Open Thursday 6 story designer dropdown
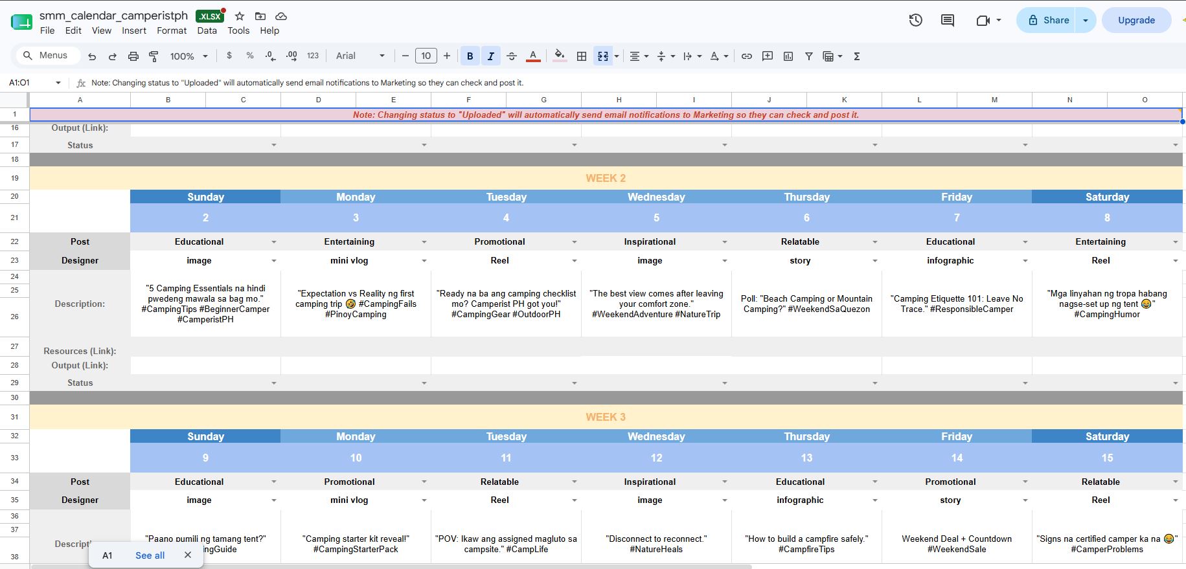The width and height of the screenshot is (1186, 569). (x=875, y=261)
